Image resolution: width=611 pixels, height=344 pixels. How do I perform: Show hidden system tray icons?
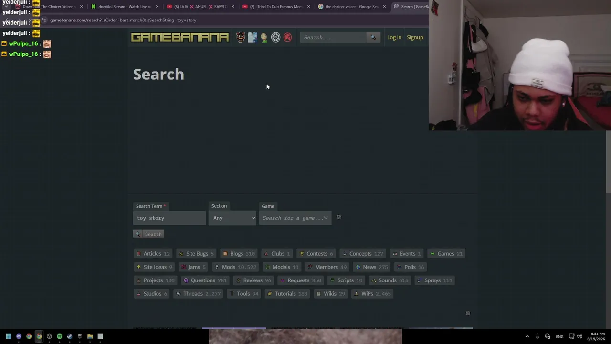click(x=527, y=336)
